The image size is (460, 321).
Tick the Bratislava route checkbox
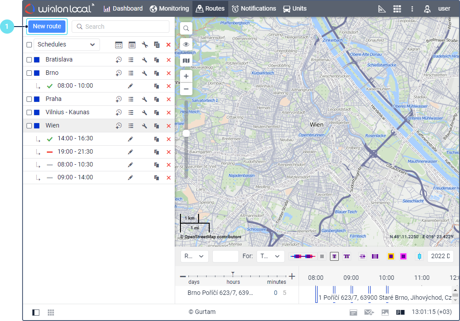coord(29,60)
